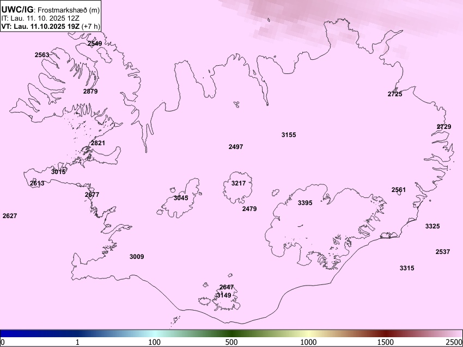
Task: Click the 3315 value label
Action: (407, 268)
